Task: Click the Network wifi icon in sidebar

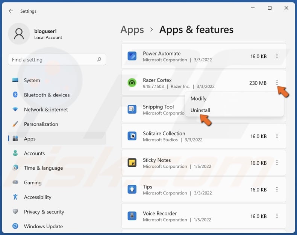Action: (15, 109)
